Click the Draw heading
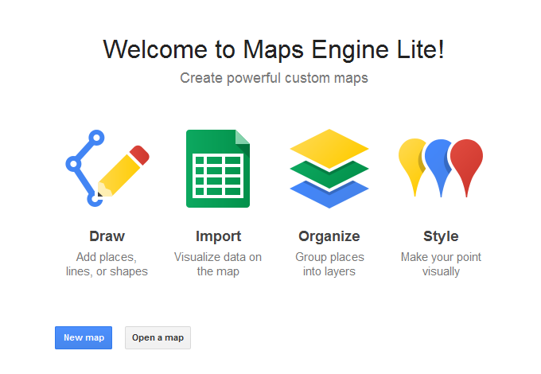Screen dimensions: 541x374 tap(107, 236)
